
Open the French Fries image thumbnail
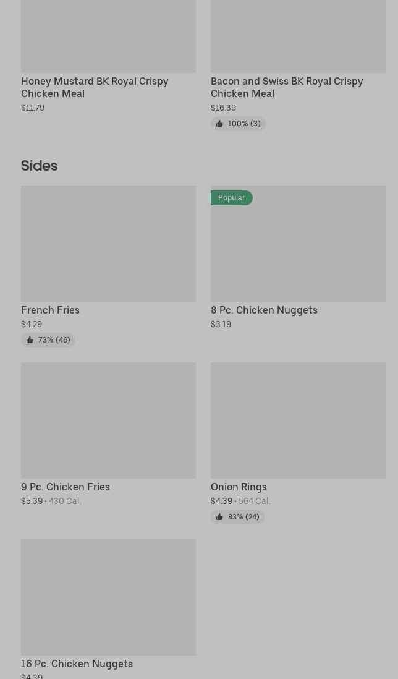click(x=108, y=244)
